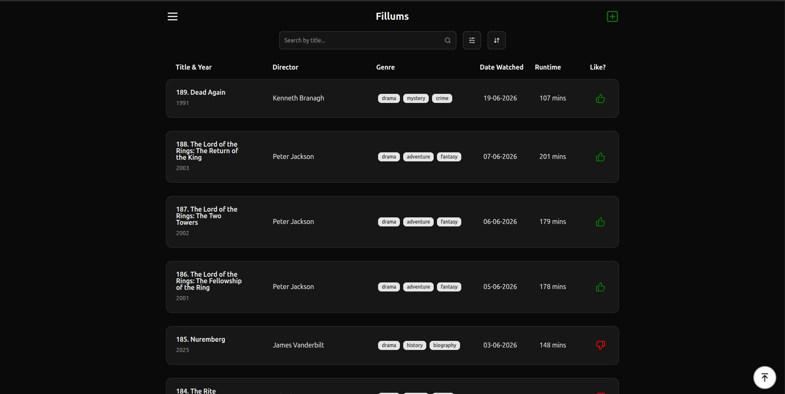The width and height of the screenshot is (785, 394).
Task: Click the 201 mins runtime
Action: click(553, 156)
